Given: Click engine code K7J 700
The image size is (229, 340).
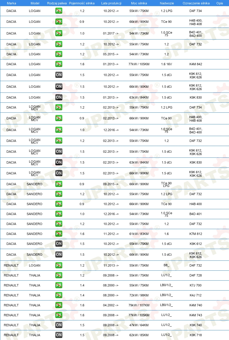Looking at the screenshot, I should tap(196, 286).
